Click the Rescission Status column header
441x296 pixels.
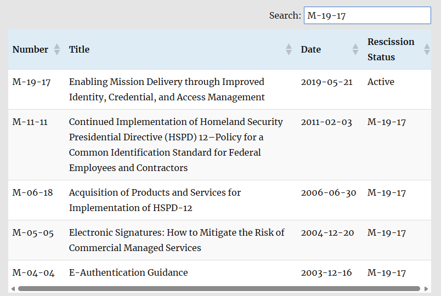coord(391,49)
